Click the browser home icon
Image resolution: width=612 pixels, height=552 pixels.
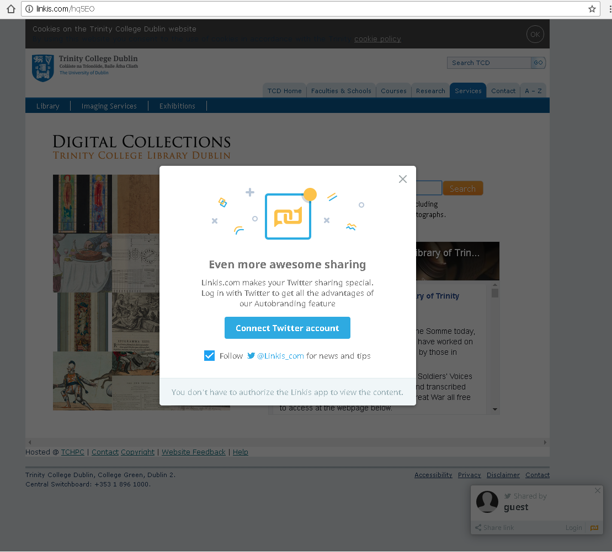10,9
